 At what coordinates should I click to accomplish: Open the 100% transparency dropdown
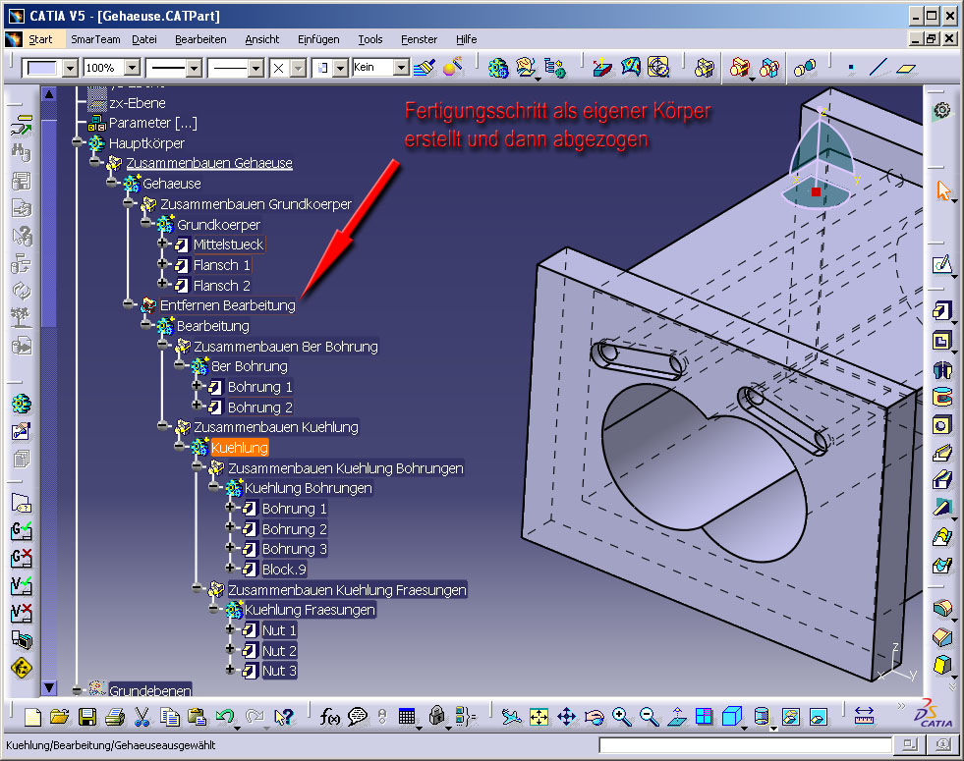133,68
